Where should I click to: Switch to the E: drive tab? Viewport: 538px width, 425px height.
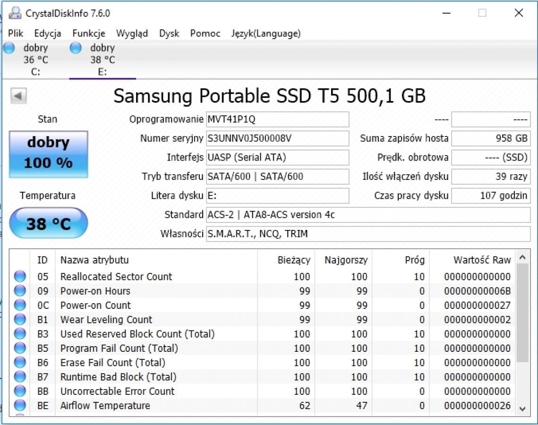point(102,59)
